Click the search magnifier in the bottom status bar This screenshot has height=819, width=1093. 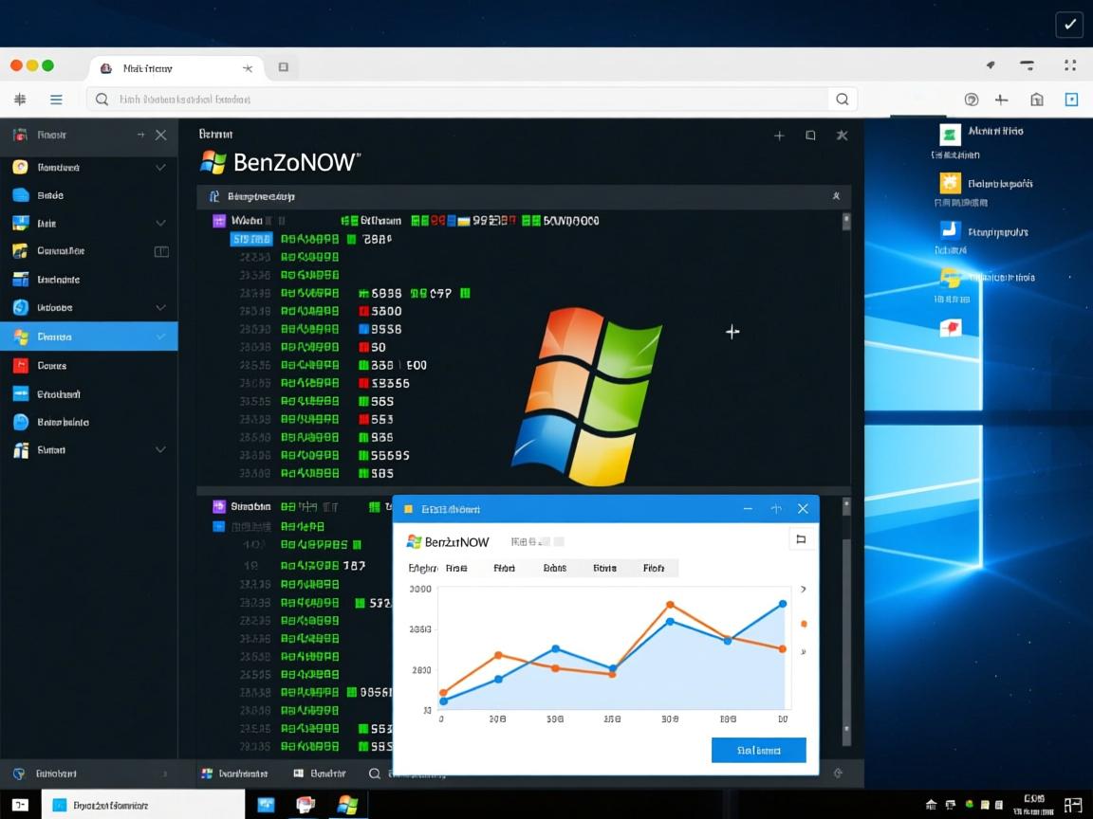pos(375,773)
